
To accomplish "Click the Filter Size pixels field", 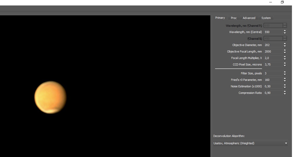I will point(273,73).
